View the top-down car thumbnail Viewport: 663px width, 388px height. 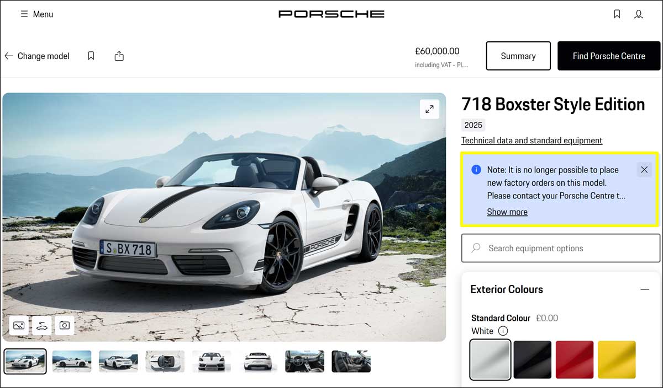pyautogui.click(x=165, y=362)
